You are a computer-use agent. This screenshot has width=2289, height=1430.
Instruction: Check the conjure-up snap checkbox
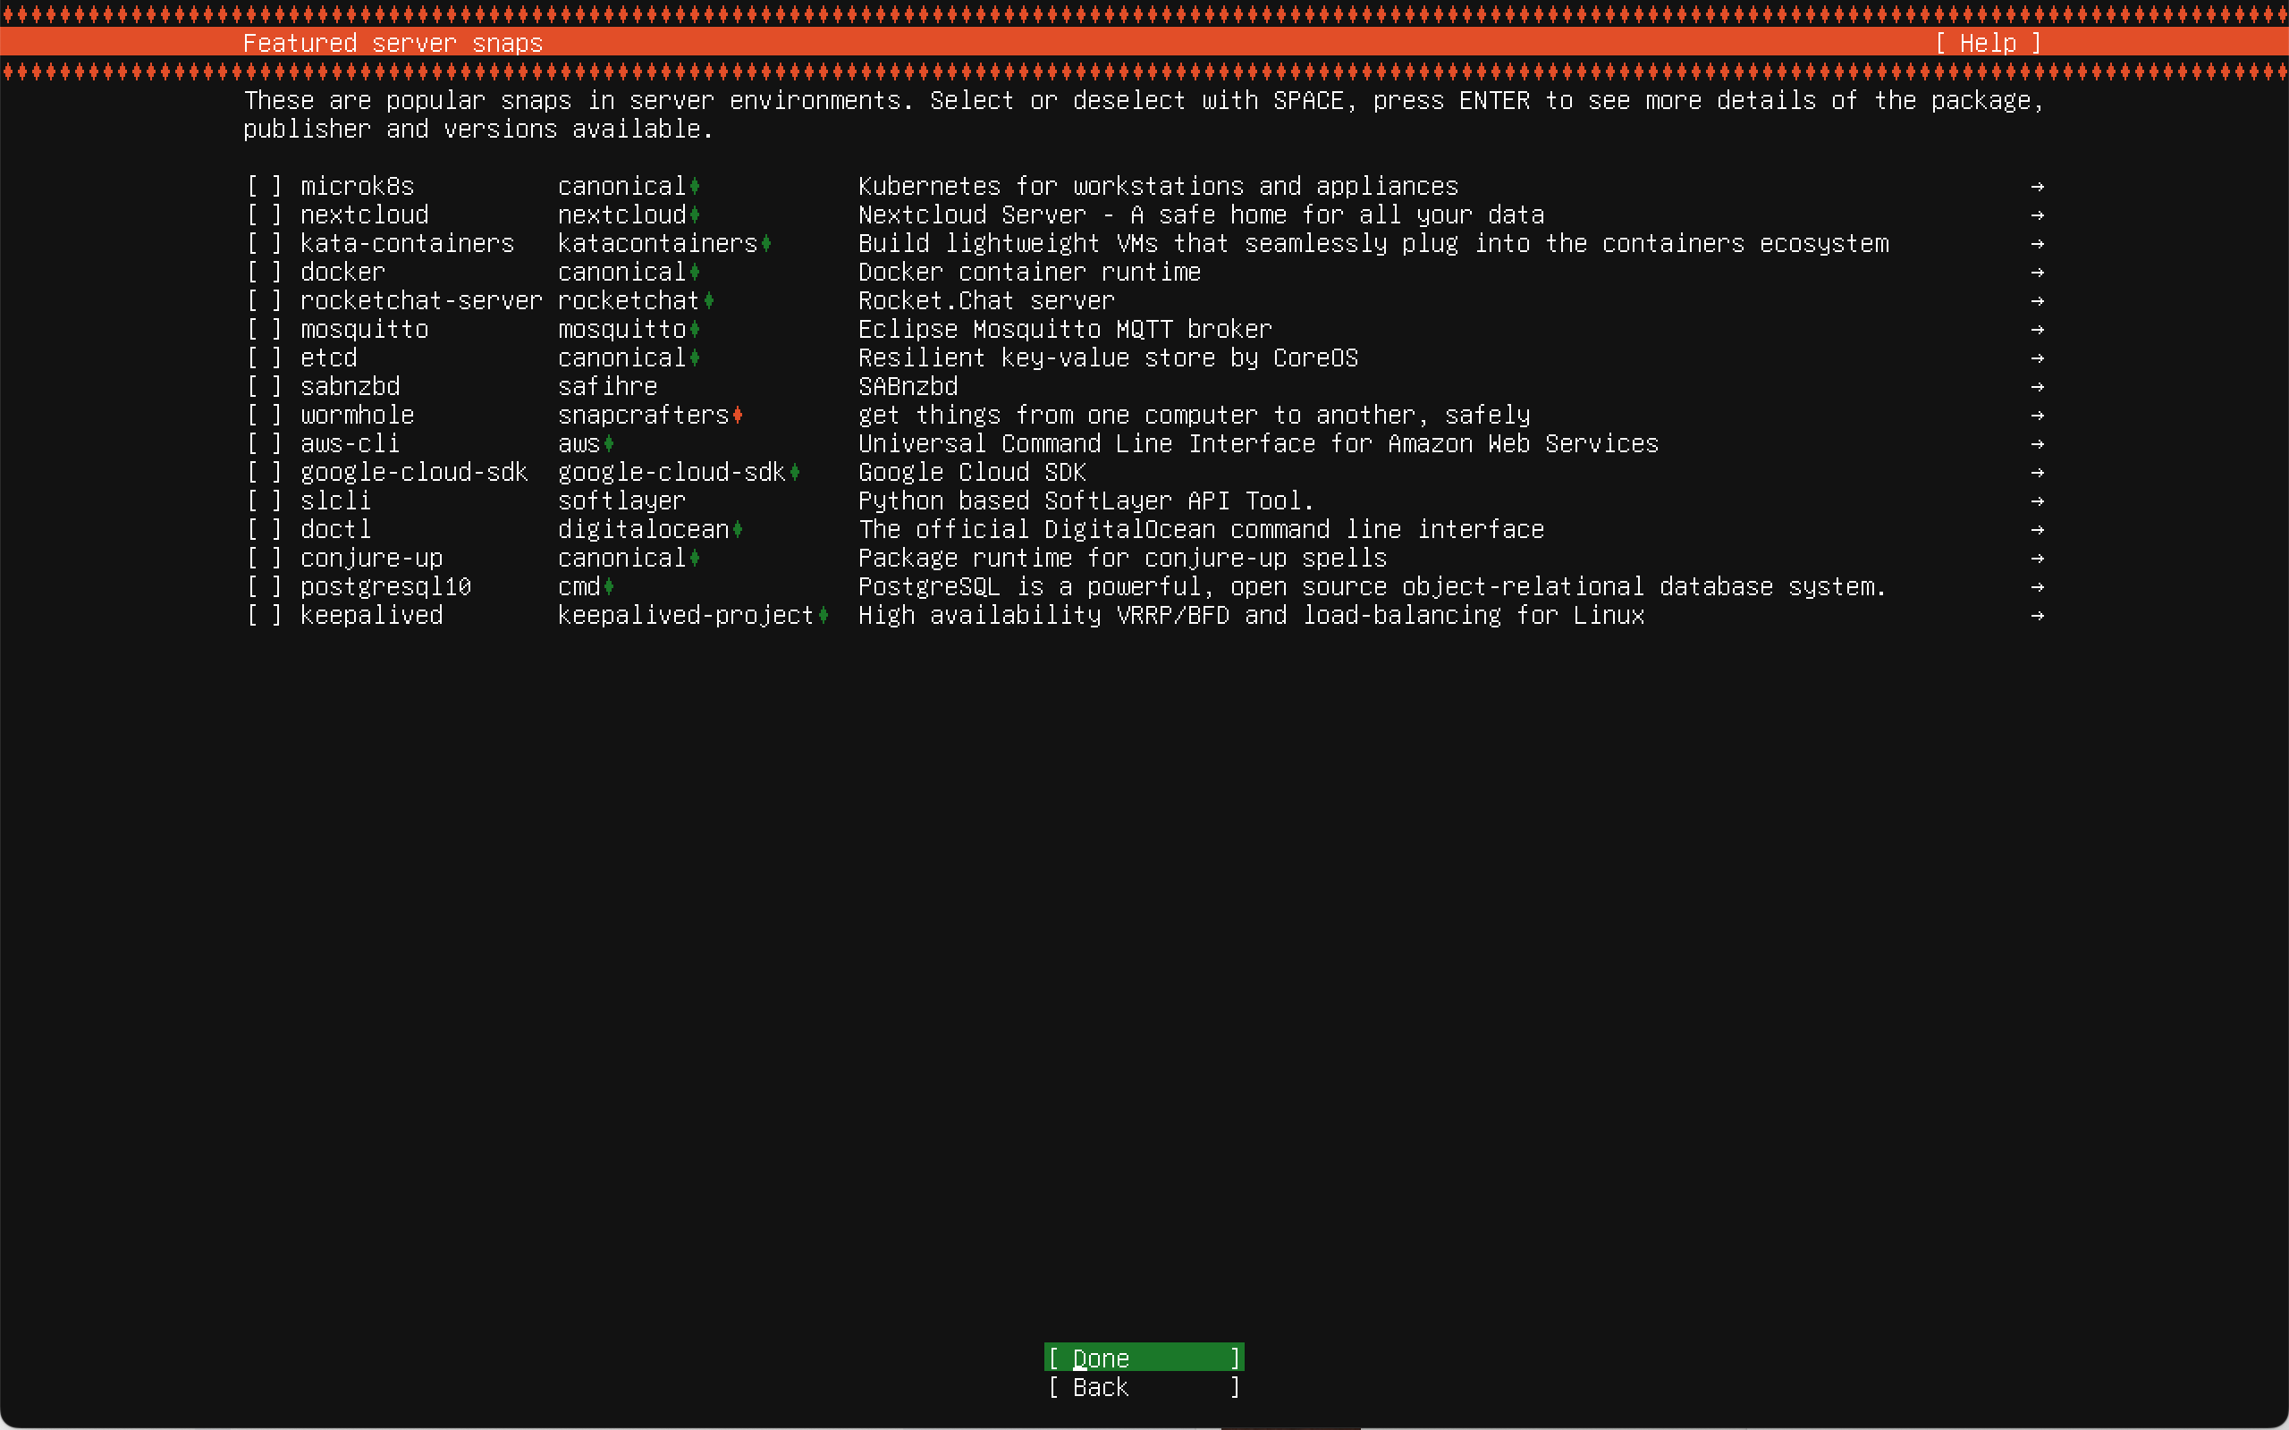tap(264, 558)
